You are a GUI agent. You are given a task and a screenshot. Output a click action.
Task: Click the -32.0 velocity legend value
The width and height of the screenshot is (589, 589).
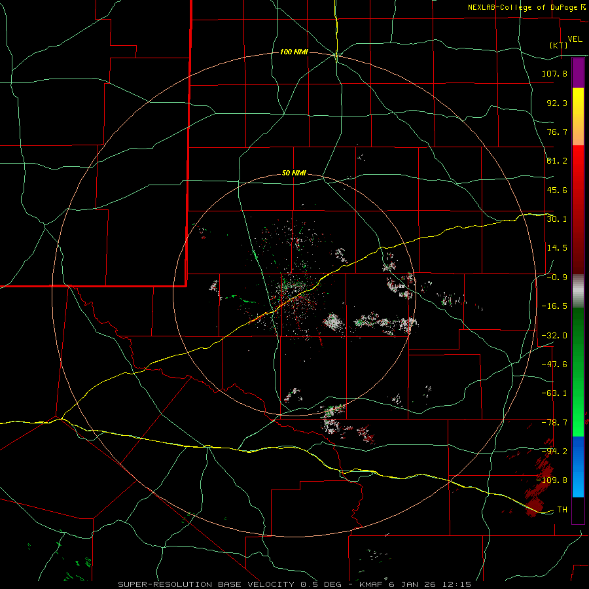[554, 336]
